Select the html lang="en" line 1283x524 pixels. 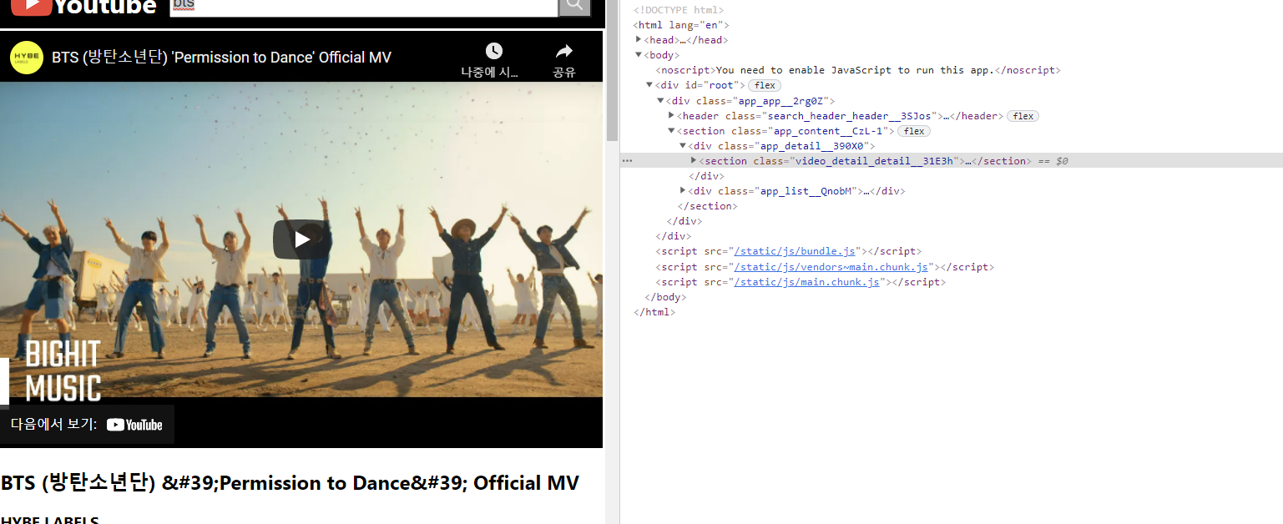[x=681, y=25]
